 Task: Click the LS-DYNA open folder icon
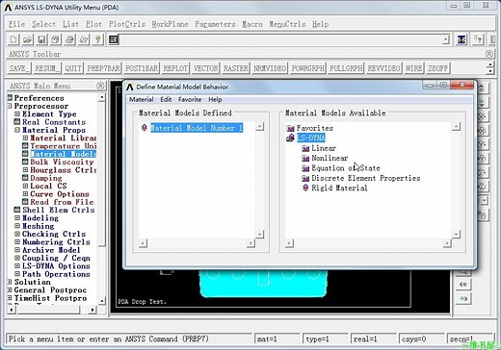point(291,138)
